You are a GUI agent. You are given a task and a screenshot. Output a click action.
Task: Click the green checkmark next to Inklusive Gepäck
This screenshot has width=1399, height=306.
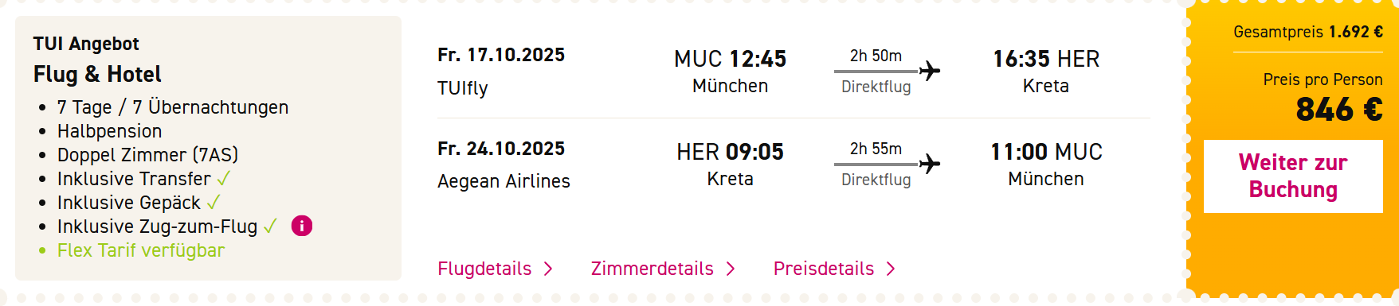click(214, 203)
